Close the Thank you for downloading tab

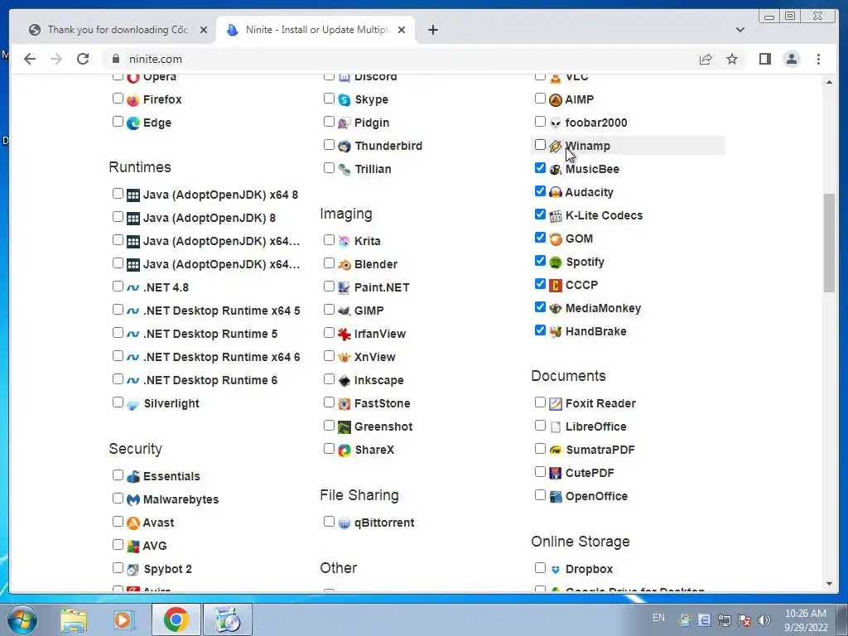click(x=204, y=30)
